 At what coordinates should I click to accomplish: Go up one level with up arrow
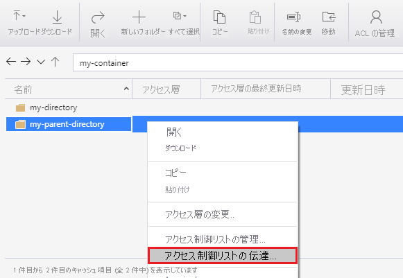click(55, 62)
